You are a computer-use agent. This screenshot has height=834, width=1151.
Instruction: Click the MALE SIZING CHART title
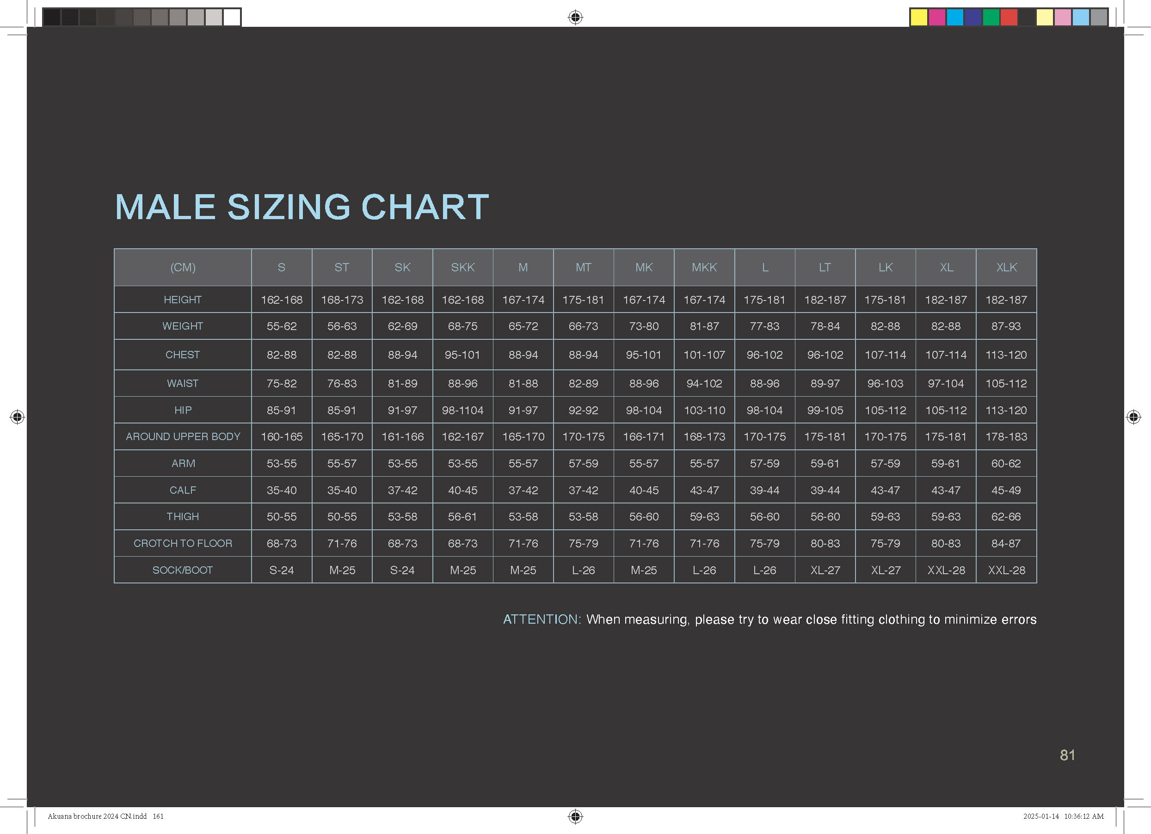click(302, 207)
